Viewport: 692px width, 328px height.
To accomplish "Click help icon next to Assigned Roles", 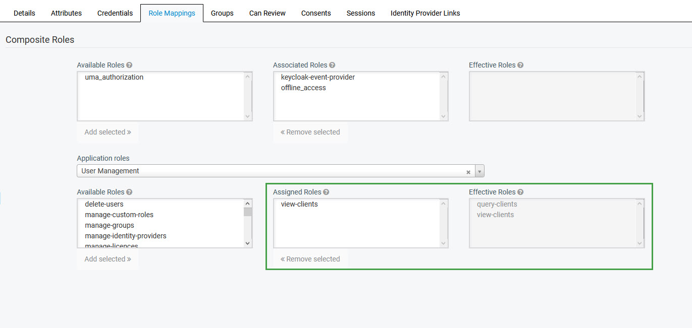I will 326,192.
